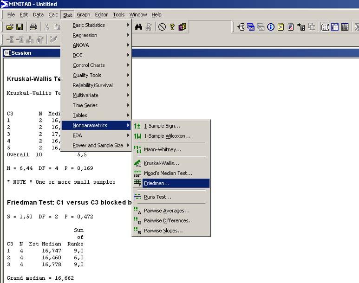The image size is (359, 283).
Task: Click the 1-Sample Sign menu icon
Action: click(137, 126)
